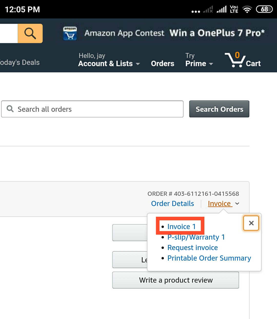Click the Amazon app logo in the banner
Image resolution: width=277 pixels, height=319 pixels.
click(69, 33)
